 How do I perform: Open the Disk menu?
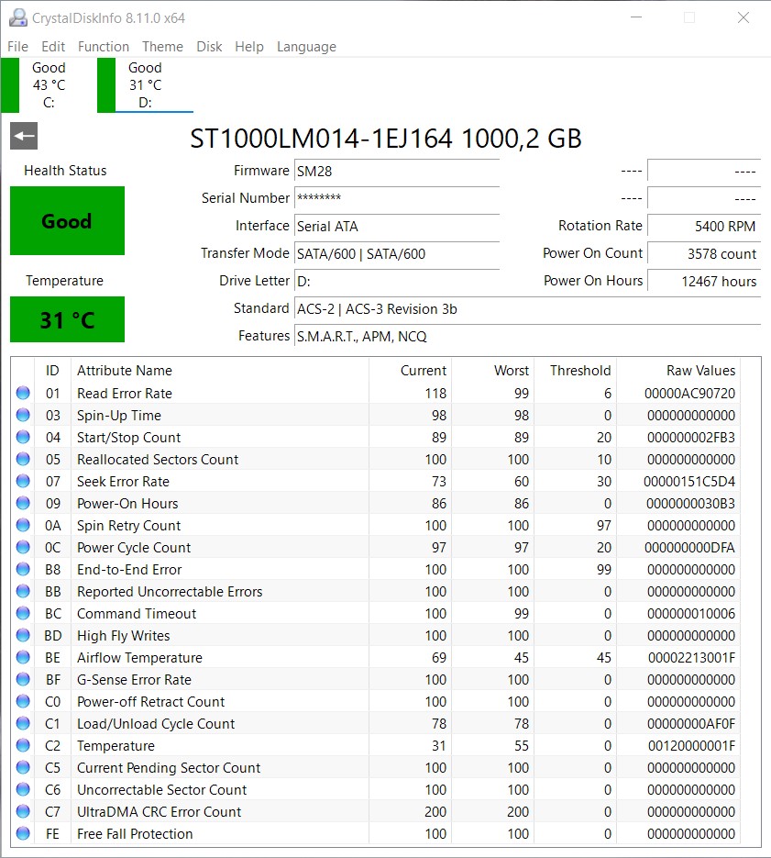209,47
